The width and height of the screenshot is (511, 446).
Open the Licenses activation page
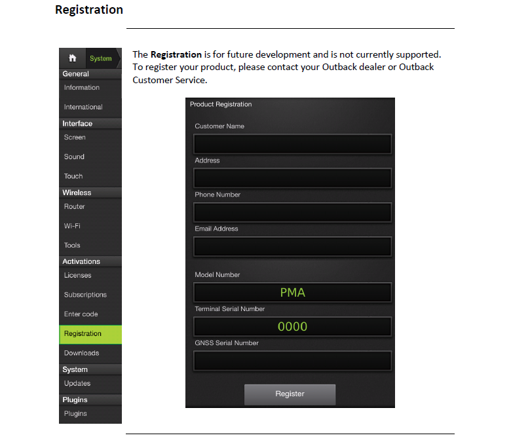pyautogui.click(x=90, y=276)
